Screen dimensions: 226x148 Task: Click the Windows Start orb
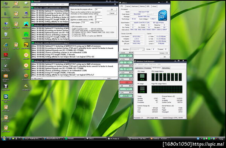[x=4, y=139]
